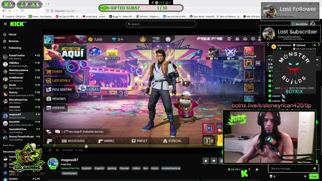Click the needforpeed tag

point(69,173)
